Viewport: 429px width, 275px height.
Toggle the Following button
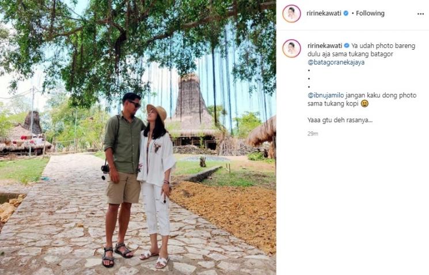tap(370, 13)
